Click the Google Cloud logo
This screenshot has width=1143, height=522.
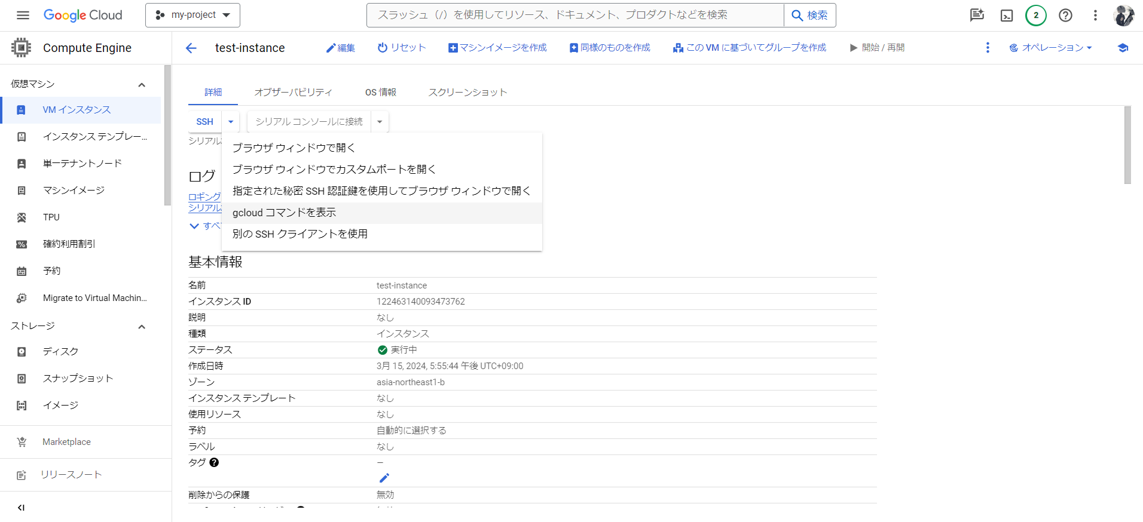[82, 15]
